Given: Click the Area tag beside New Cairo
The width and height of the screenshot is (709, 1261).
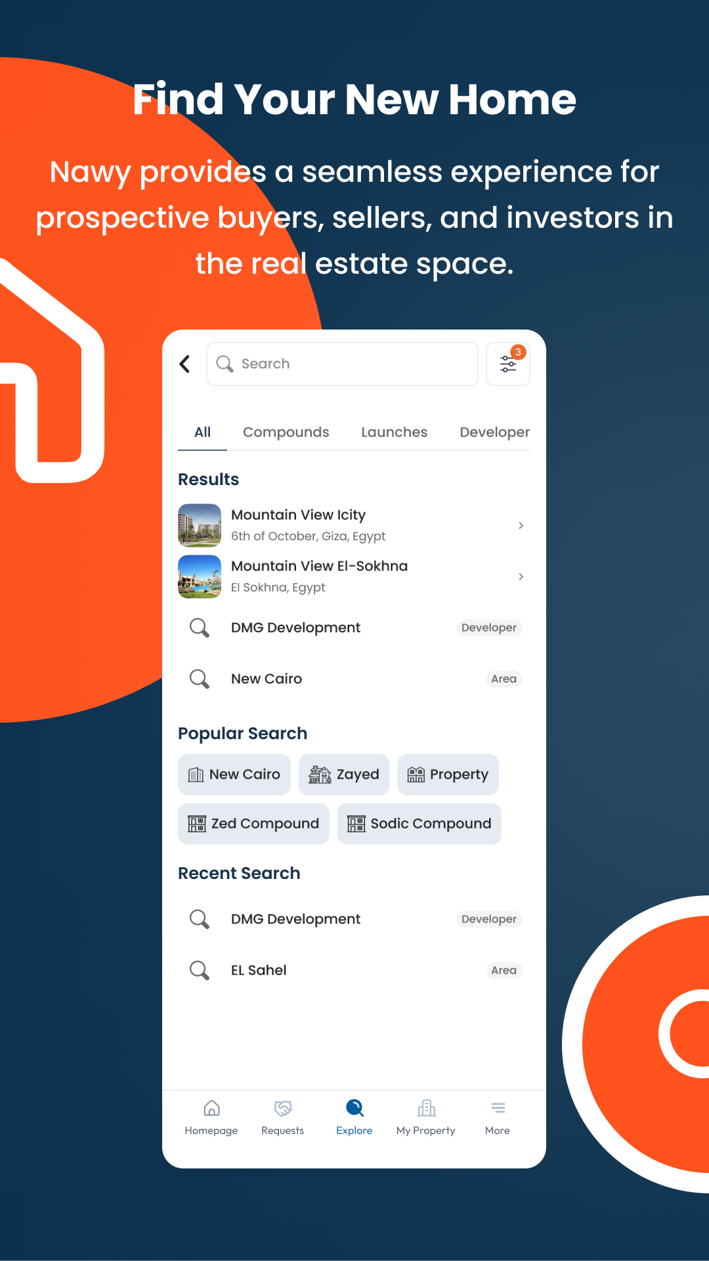Looking at the screenshot, I should tap(504, 679).
